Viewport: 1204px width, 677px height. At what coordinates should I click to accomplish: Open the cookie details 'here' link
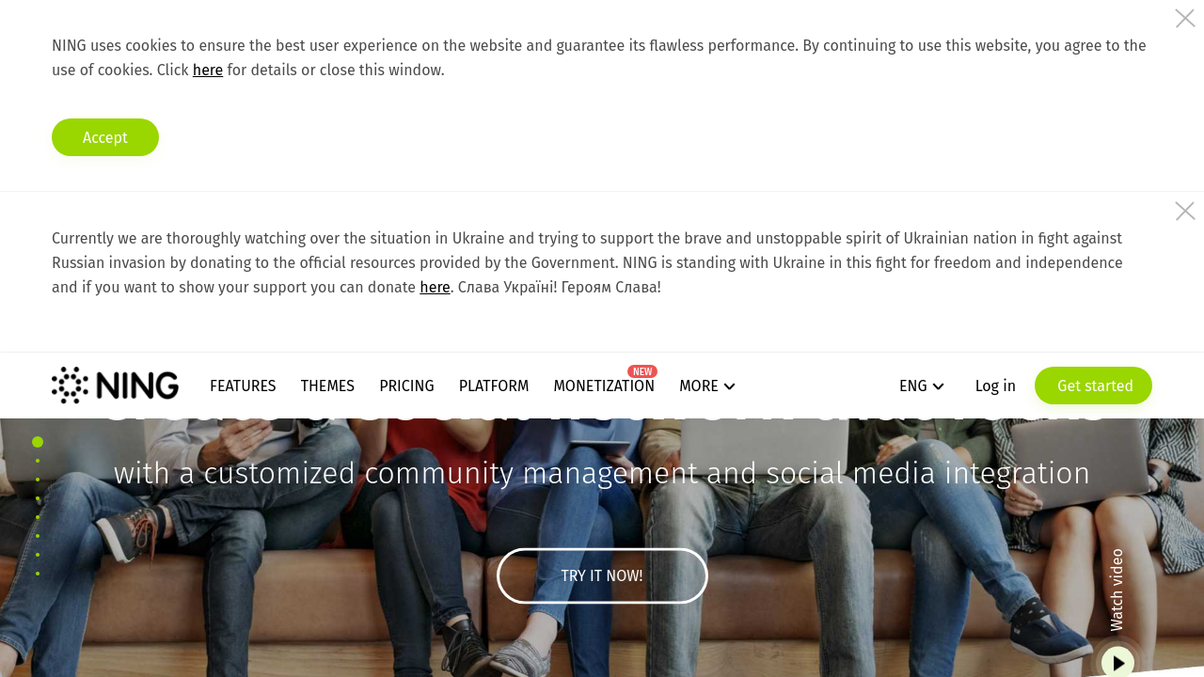pyautogui.click(x=208, y=71)
